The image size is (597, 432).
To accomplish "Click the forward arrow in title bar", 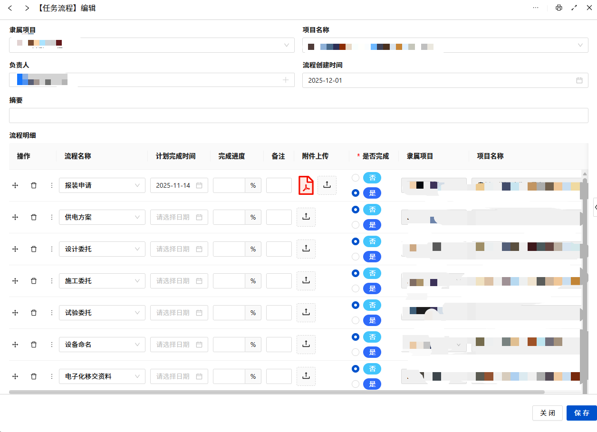I will click(x=27, y=8).
